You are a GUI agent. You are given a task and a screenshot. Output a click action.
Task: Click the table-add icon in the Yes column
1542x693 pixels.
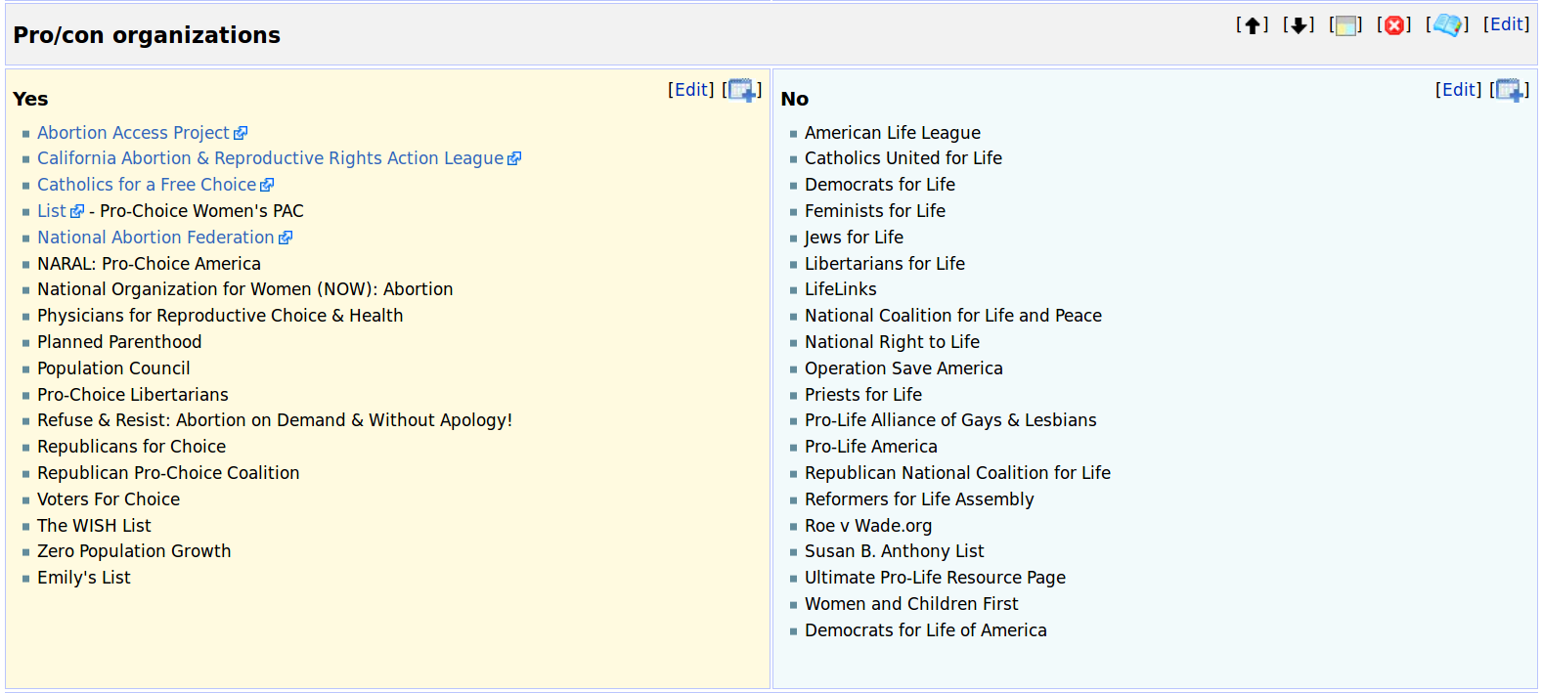(742, 90)
